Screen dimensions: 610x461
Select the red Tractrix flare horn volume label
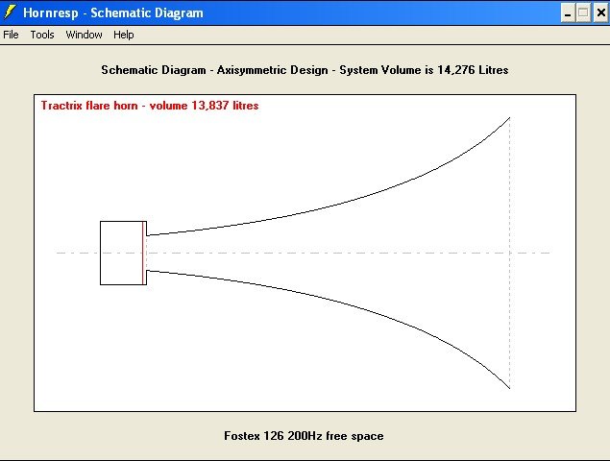(x=150, y=106)
